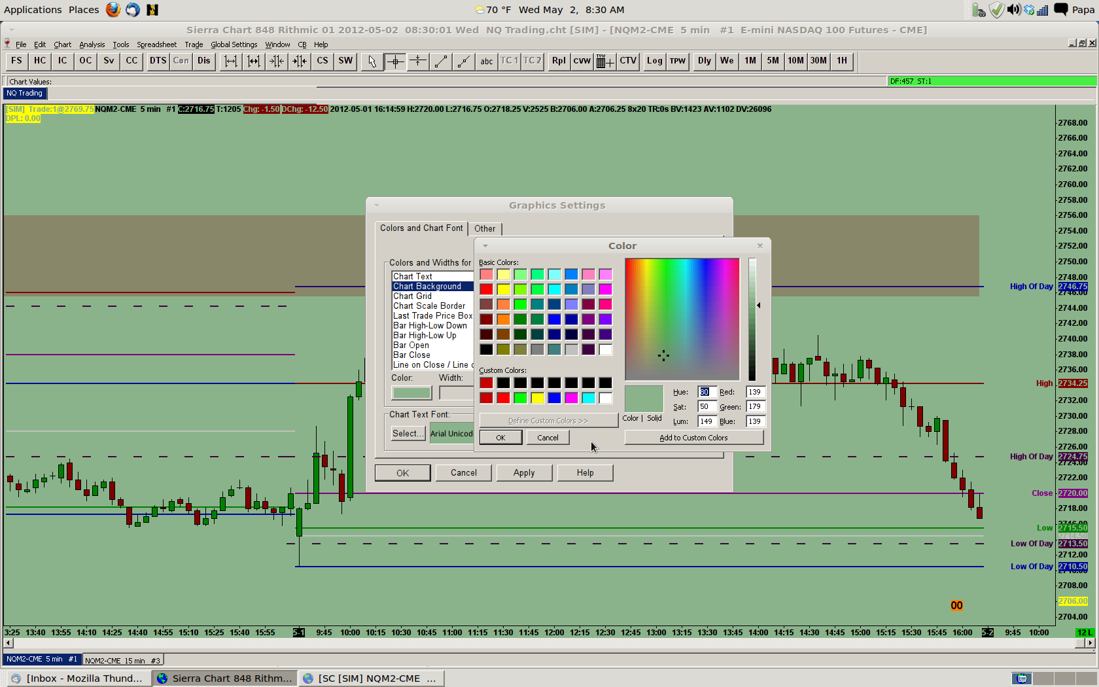
Task: Click Add to Custom Colors button
Action: 693,438
